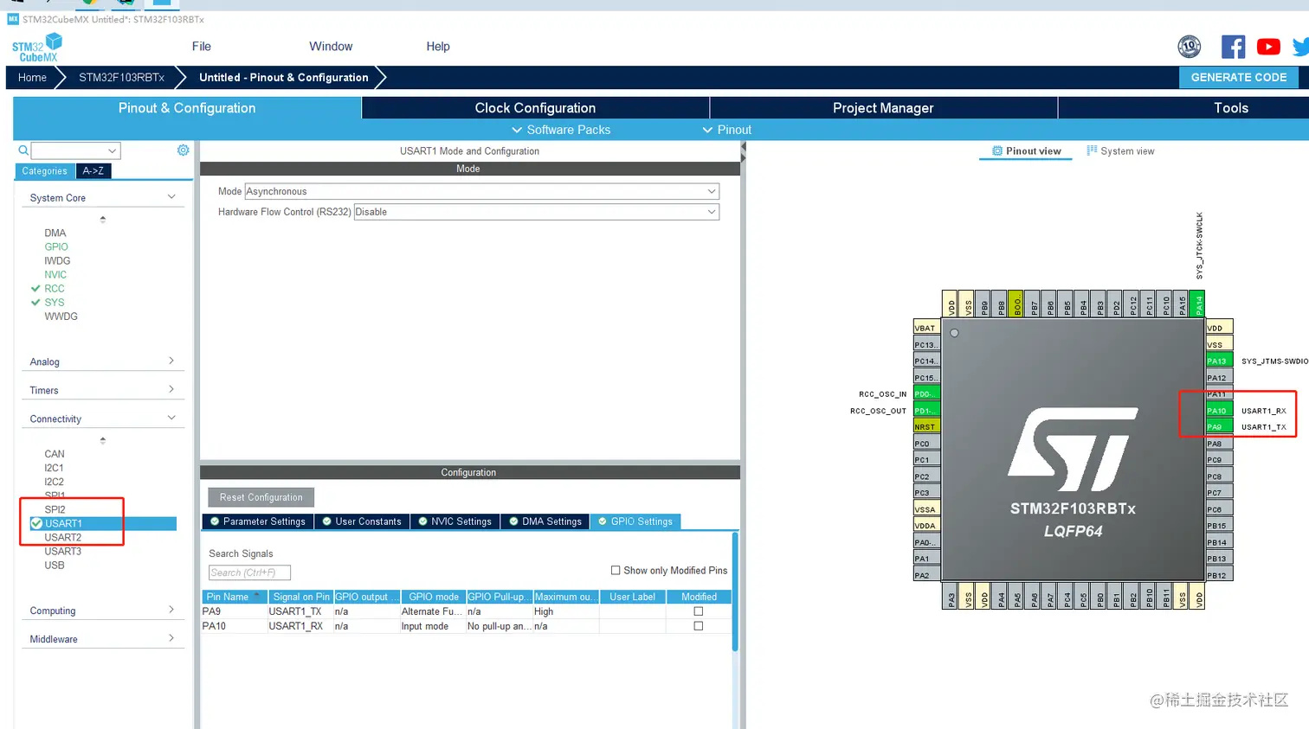Go to Home in the breadcrumb

[x=32, y=78]
